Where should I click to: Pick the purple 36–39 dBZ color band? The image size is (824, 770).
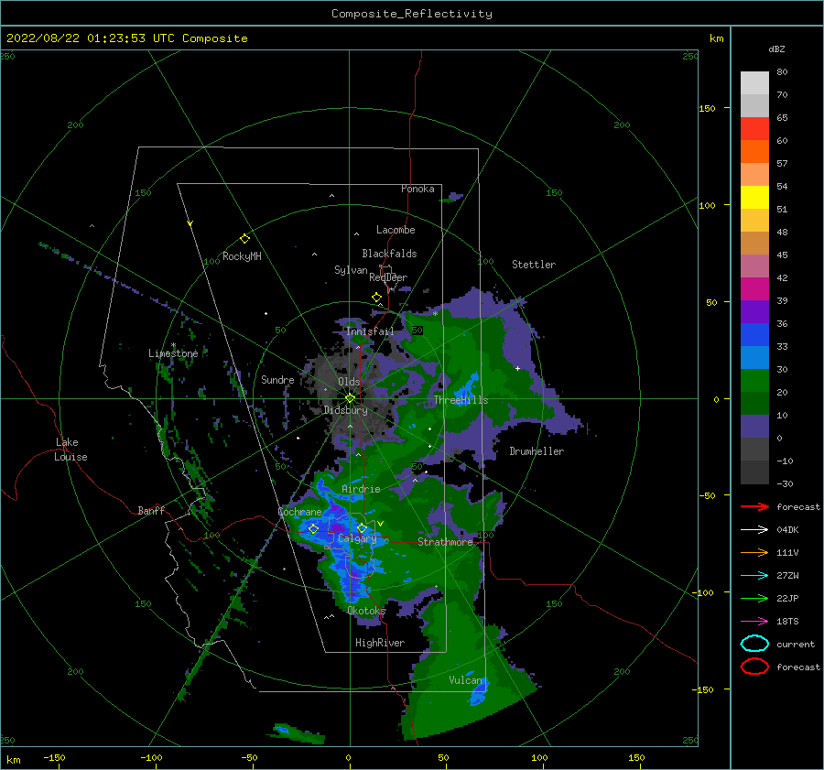[754, 311]
